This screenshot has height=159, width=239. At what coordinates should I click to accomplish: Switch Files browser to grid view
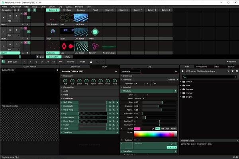pyautogui.click(x=237, y=71)
